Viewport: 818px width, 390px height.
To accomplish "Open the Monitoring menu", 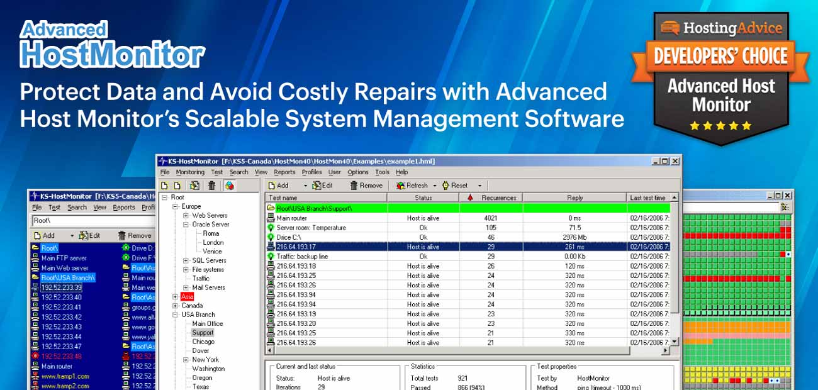I will pyautogui.click(x=190, y=172).
